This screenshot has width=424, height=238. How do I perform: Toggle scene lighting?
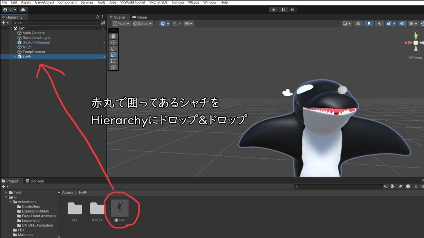[x=369, y=24]
